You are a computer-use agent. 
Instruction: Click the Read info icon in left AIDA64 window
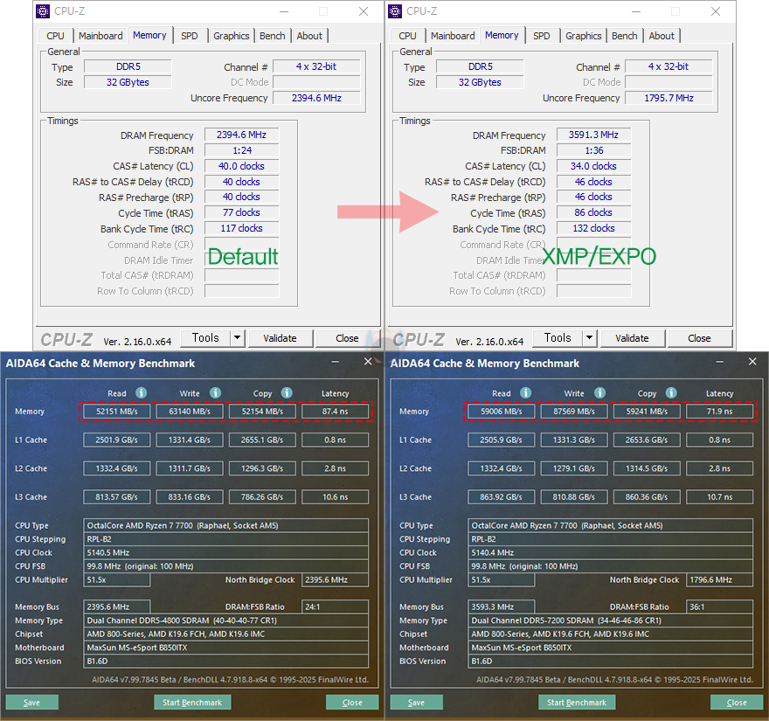coord(142,393)
